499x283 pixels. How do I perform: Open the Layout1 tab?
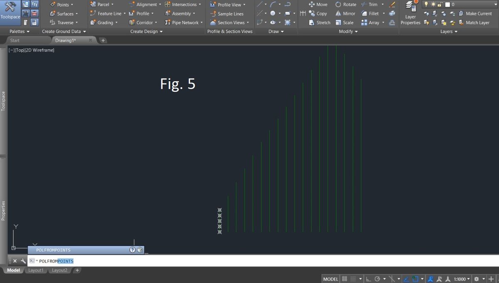[x=36, y=270]
